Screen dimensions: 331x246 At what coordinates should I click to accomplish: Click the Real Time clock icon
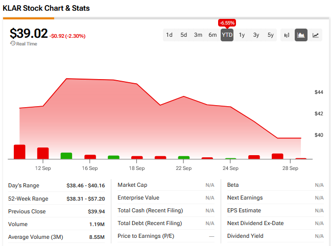pos(13,43)
